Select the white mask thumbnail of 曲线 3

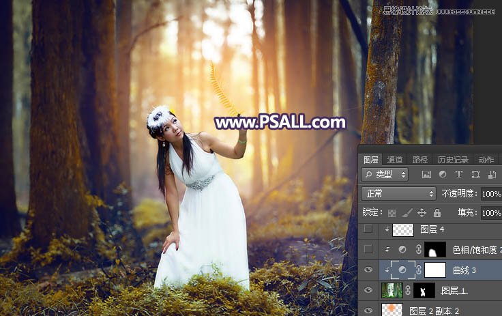434,270
